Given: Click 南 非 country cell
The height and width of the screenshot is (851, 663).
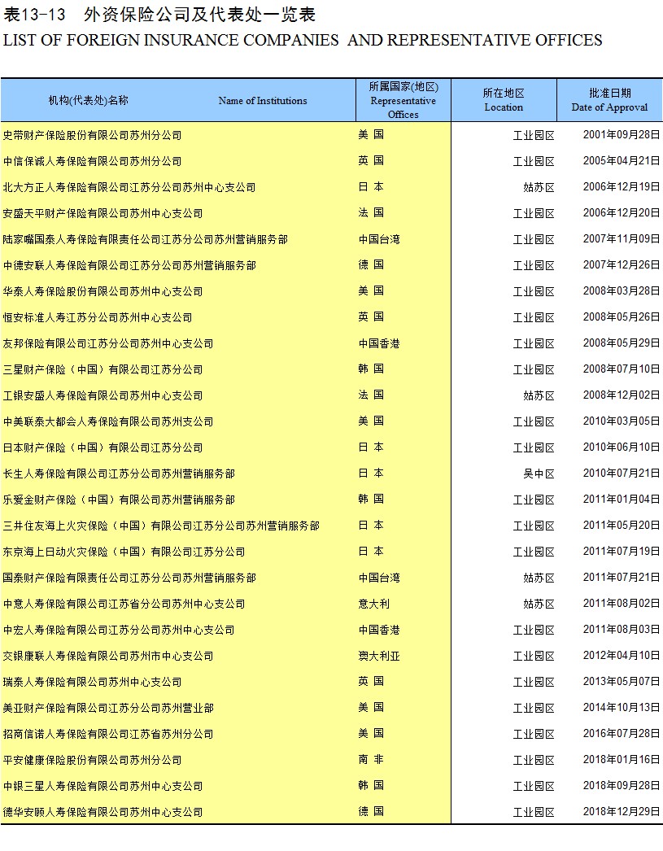Looking at the screenshot, I should coord(371,760).
